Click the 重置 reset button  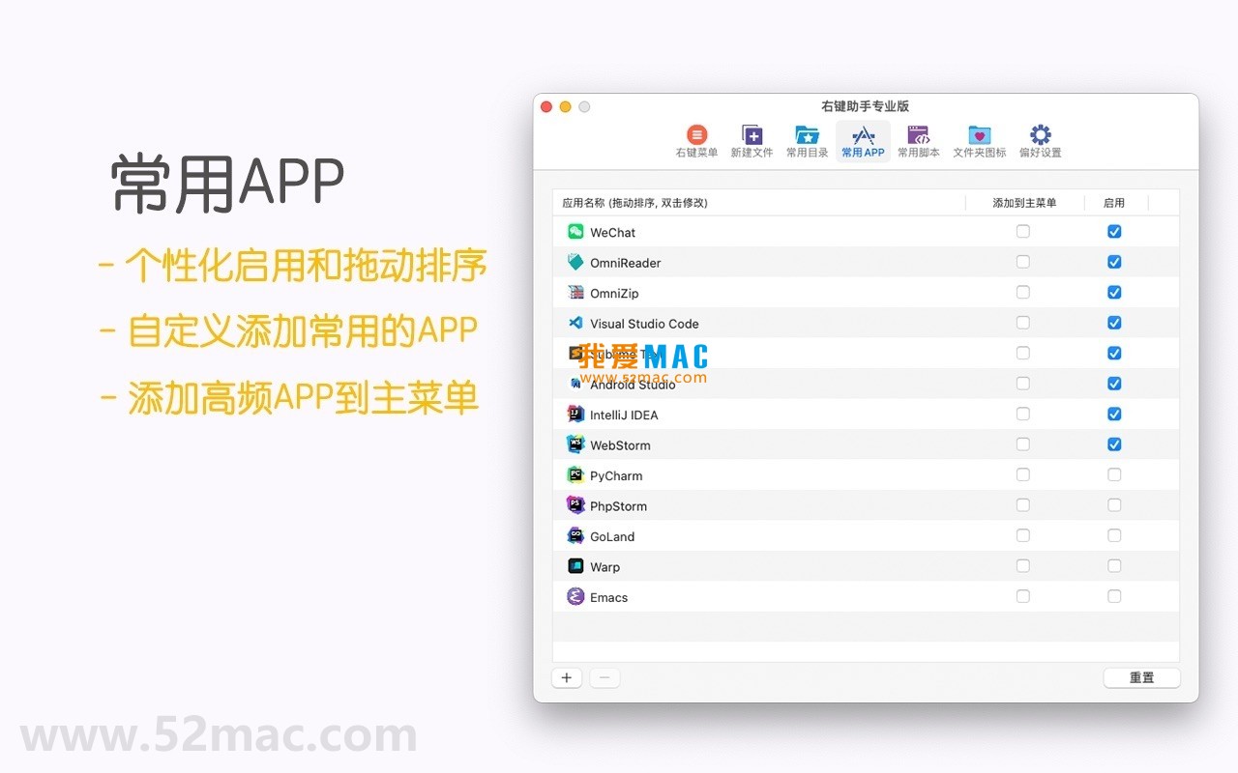(1141, 677)
